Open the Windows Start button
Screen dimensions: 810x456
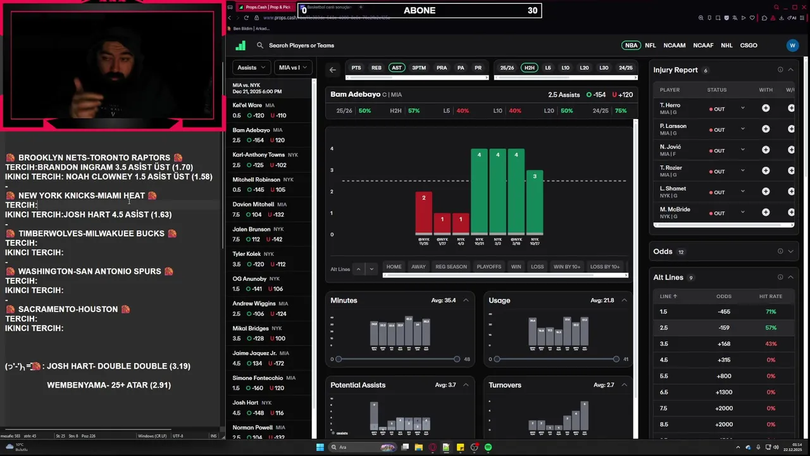click(x=320, y=447)
